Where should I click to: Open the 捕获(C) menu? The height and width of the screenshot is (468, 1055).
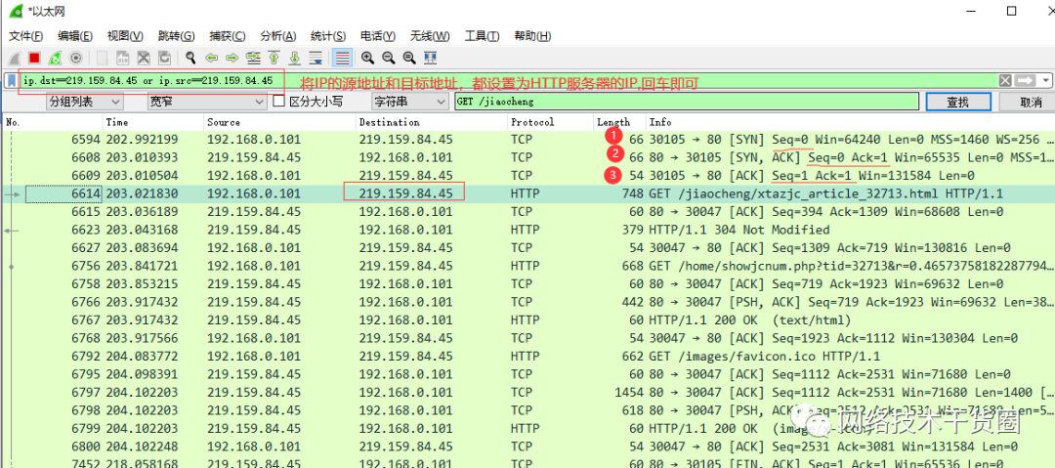pyautogui.click(x=228, y=36)
